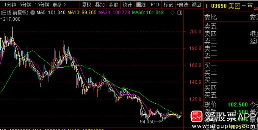This screenshot has height=130, width=258.
Task: Open the 多股 multi-stock view
Action: (114, 5)
